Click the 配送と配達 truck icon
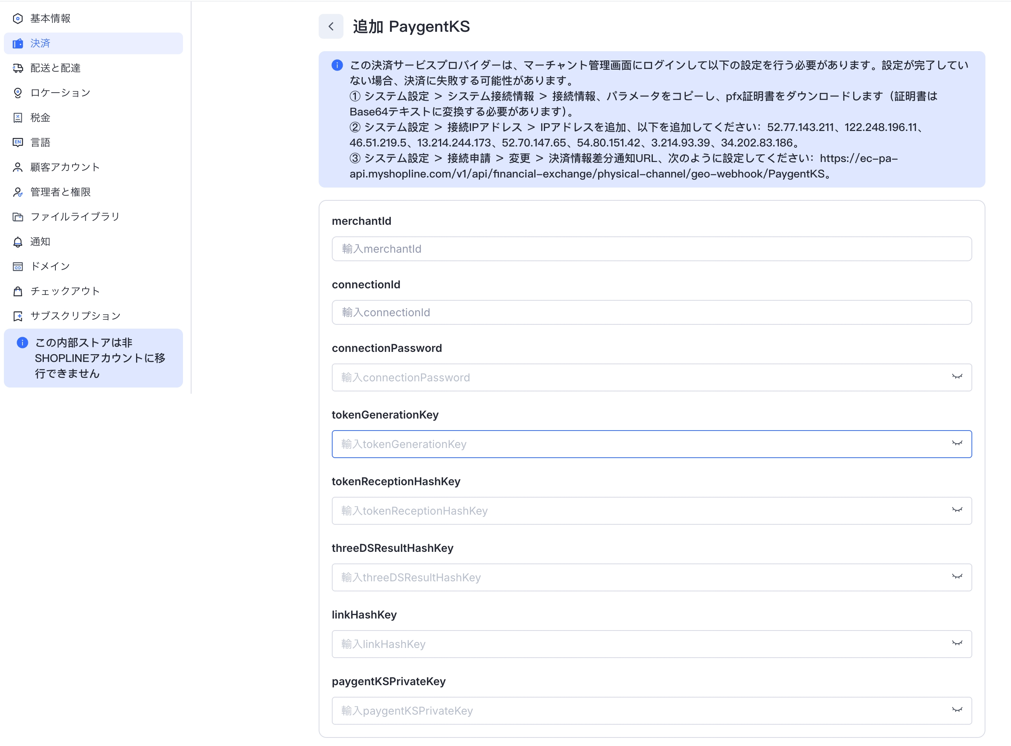Image resolution: width=1011 pixels, height=746 pixels. [x=17, y=68]
